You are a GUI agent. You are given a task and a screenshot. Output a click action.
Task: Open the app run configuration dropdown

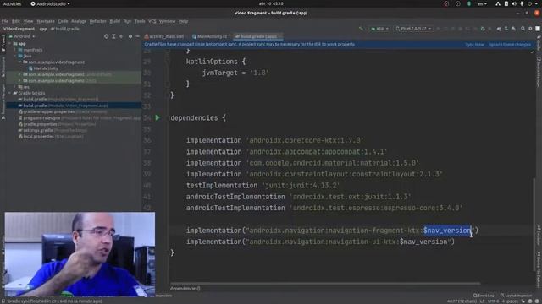click(x=379, y=29)
